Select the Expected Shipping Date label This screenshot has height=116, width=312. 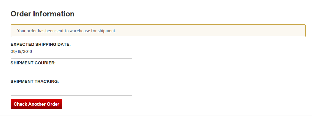pos(40,45)
